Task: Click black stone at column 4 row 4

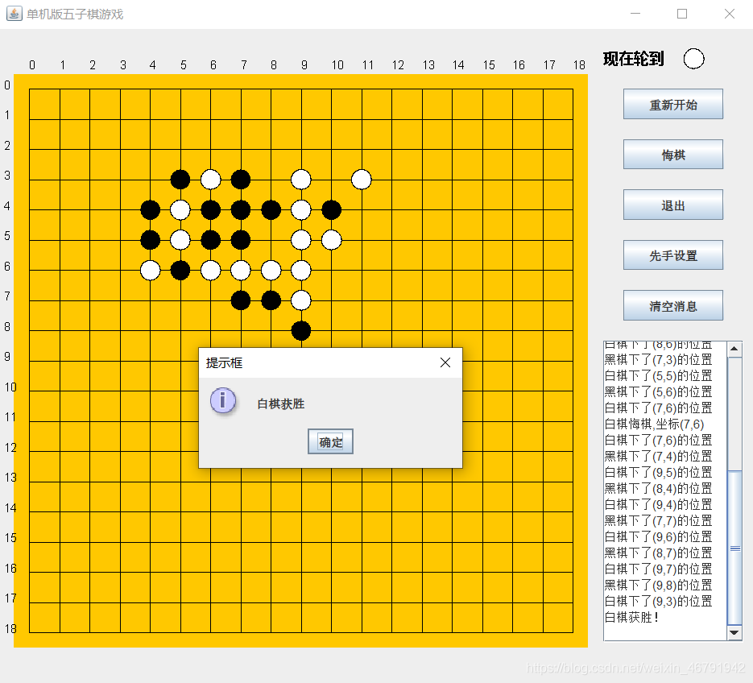Action: click(151, 210)
